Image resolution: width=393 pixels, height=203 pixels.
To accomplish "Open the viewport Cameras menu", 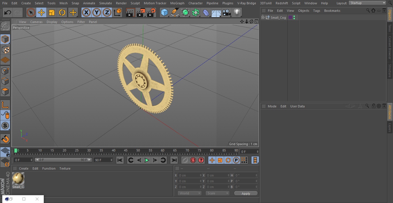I will pyautogui.click(x=36, y=22).
